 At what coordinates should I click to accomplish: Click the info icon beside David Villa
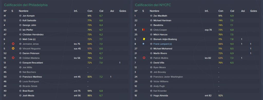pos(151,63)
